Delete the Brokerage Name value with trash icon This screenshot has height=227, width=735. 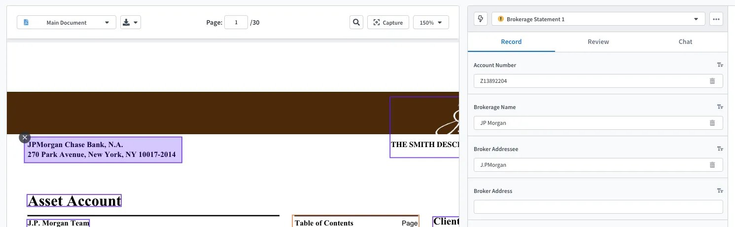click(x=712, y=123)
